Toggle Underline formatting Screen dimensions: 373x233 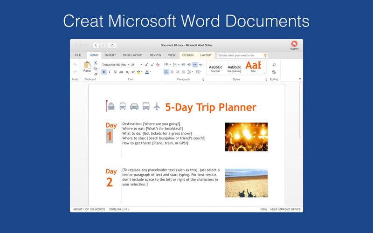(x=115, y=72)
